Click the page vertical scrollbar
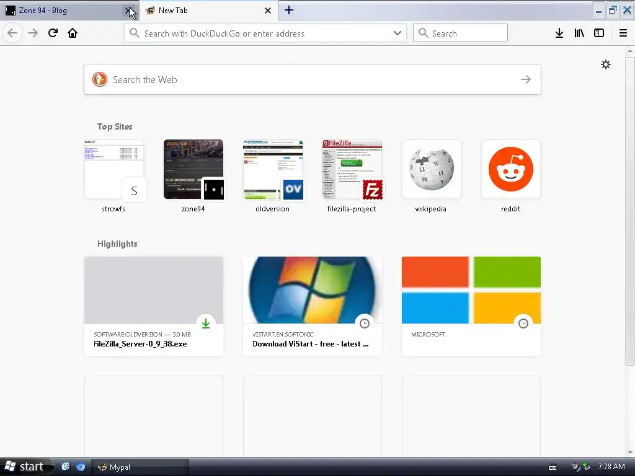 point(630,211)
